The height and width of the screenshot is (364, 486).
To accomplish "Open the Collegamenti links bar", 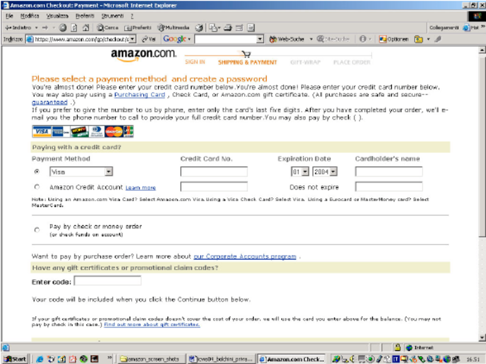I will tap(444, 28).
